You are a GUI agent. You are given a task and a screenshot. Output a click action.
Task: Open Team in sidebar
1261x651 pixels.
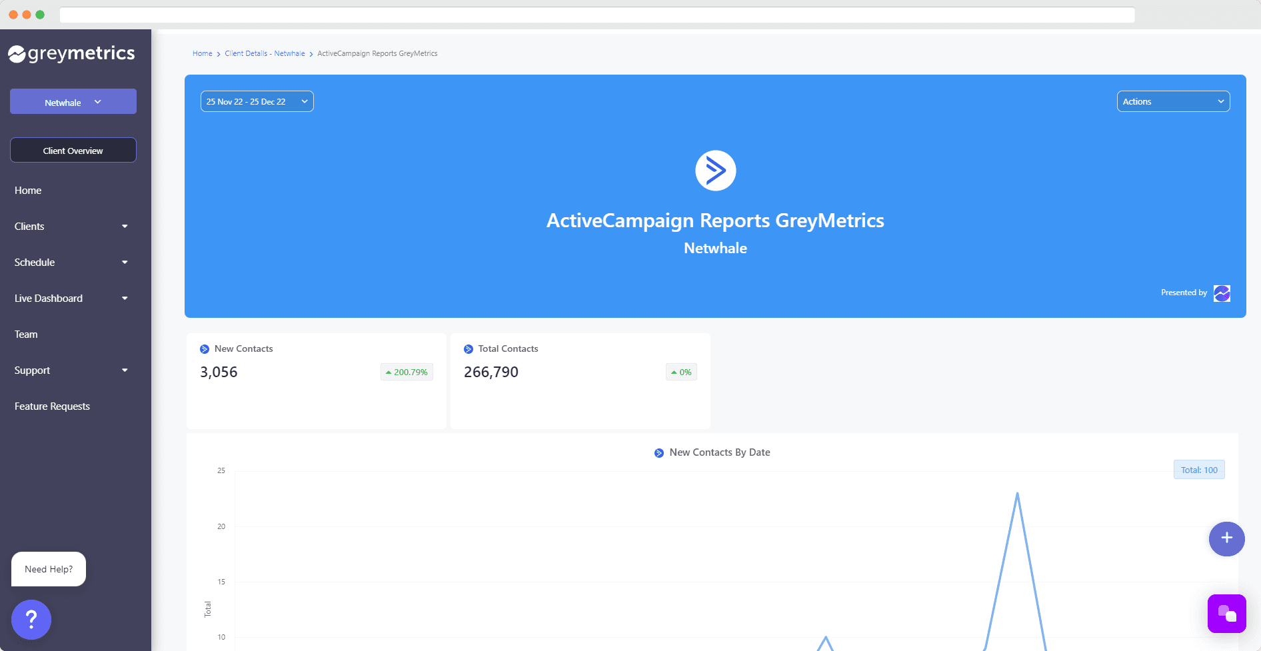(26, 334)
